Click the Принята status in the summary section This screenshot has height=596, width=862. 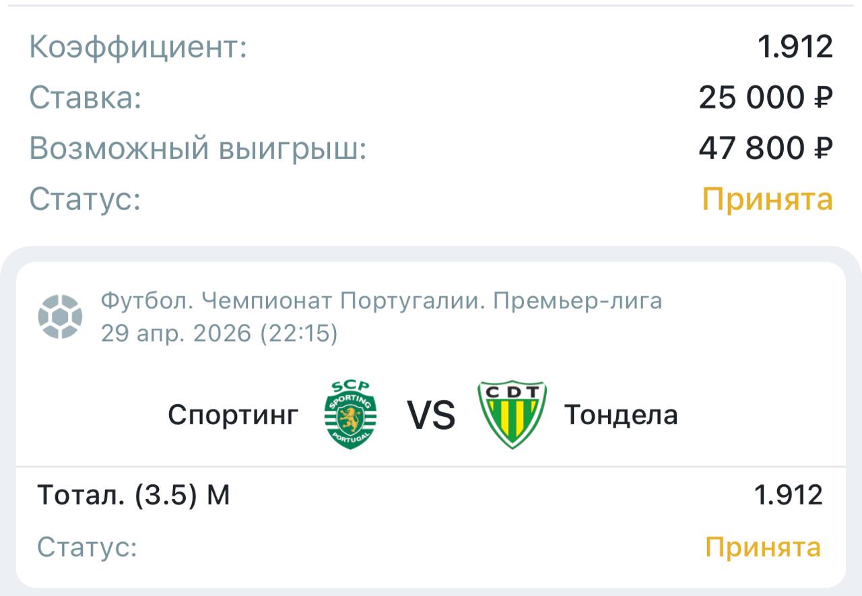pos(768,199)
